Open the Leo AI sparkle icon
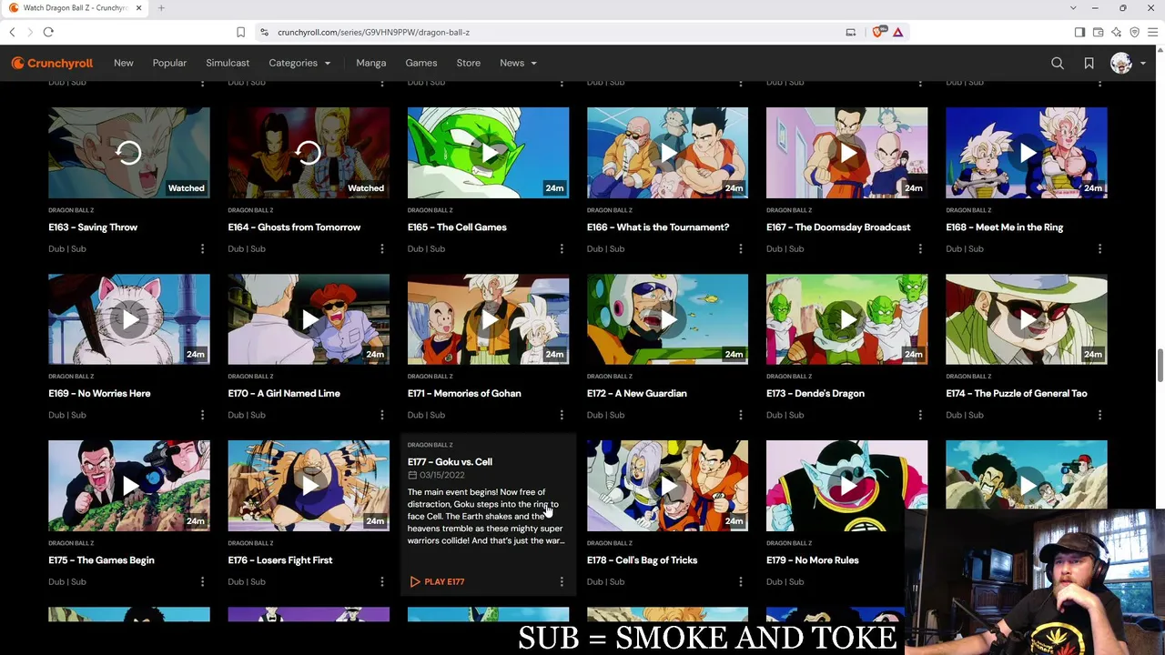Viewport: 1165px width, 655px height. (x=1116, y=32)
